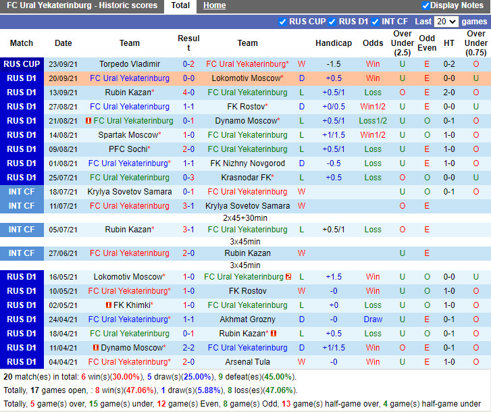Uncheck the RUS CUP filter checkbox
491x412 pixels.
(282, 22)
